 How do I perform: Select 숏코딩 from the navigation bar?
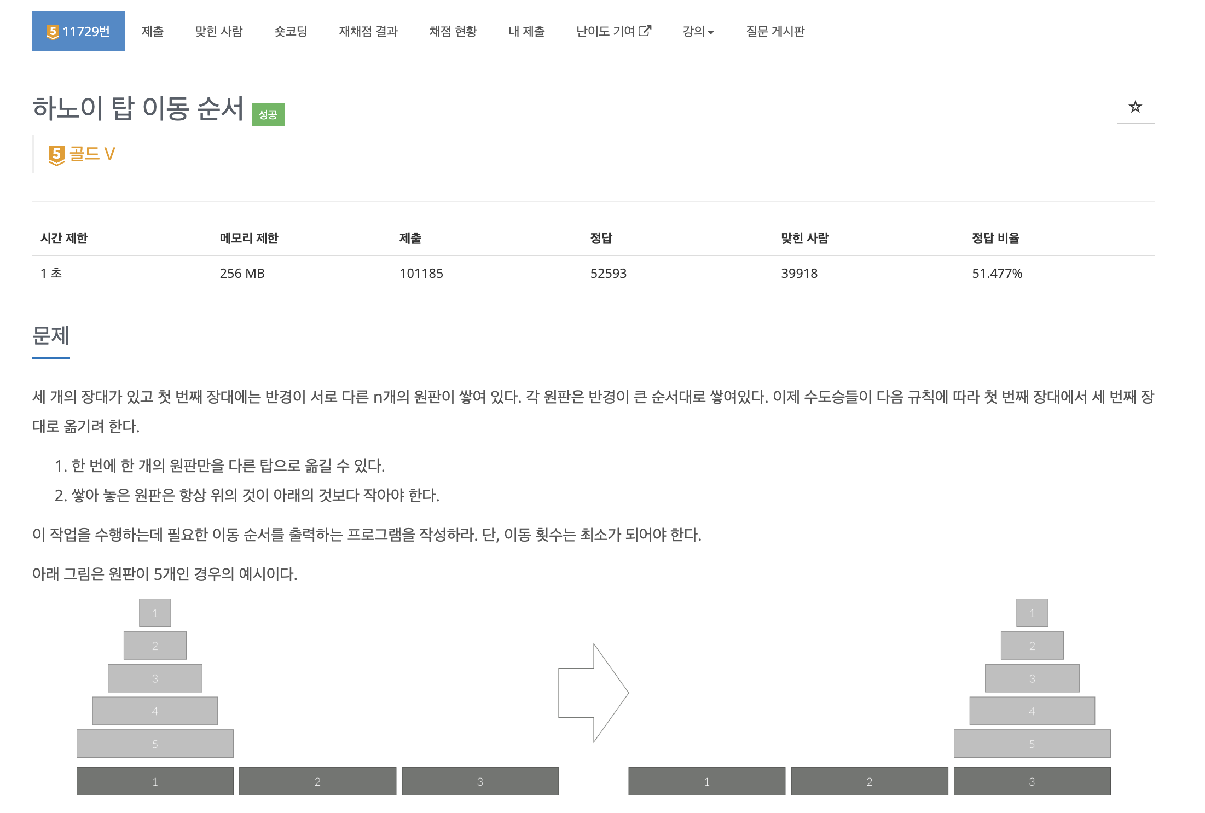coord(291,32)
